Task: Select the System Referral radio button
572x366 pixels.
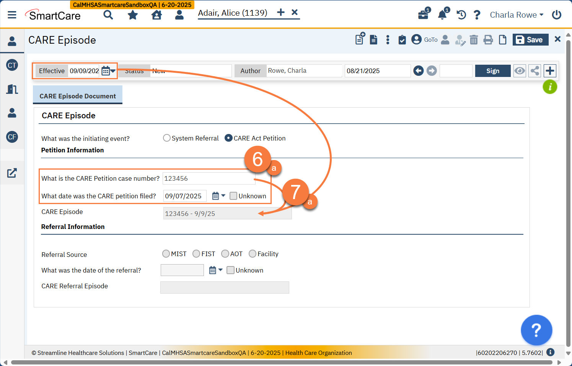Action: [167, 138]
